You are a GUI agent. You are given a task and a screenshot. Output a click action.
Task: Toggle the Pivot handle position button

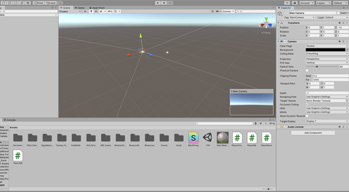tap(39, 3)
